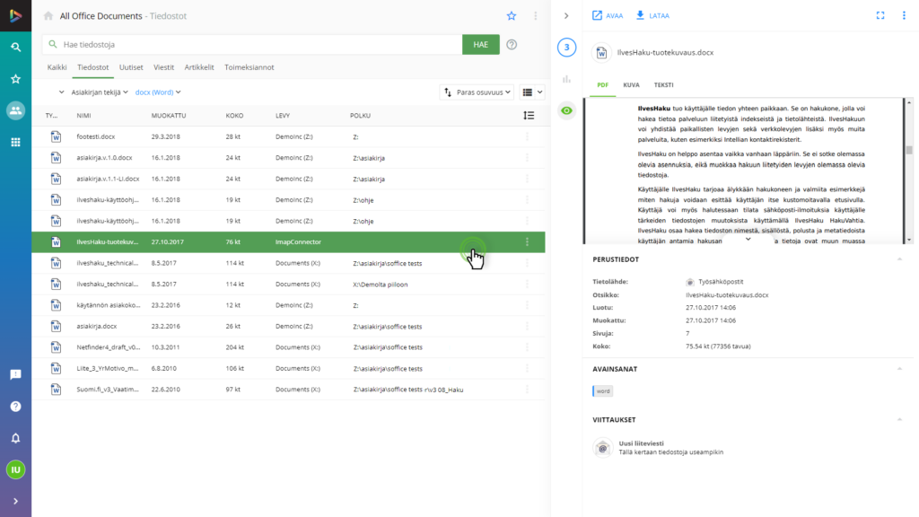Collapse preview panel with the arrow
919x517 pixels.
pyautogui.click(x=566, y=16)
